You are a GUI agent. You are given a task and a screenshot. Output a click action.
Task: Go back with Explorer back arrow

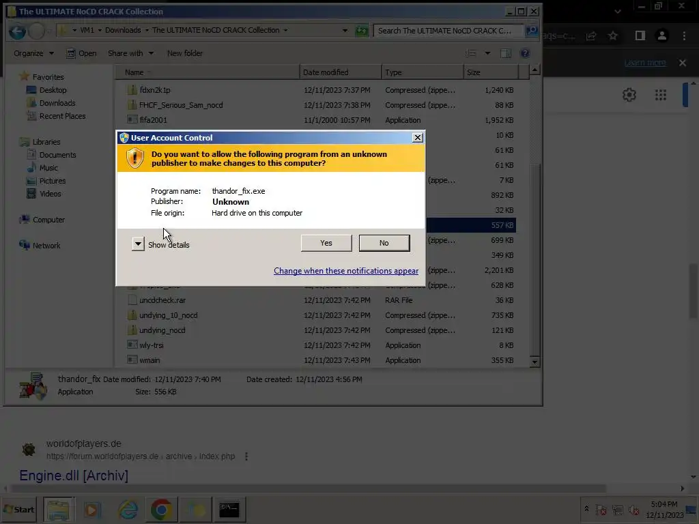point(17,31)
